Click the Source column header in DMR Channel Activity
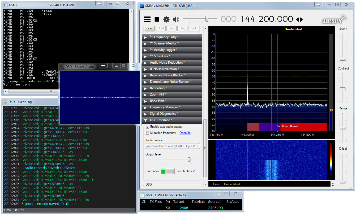The image size is (356, 214). (x=214, y=202)
